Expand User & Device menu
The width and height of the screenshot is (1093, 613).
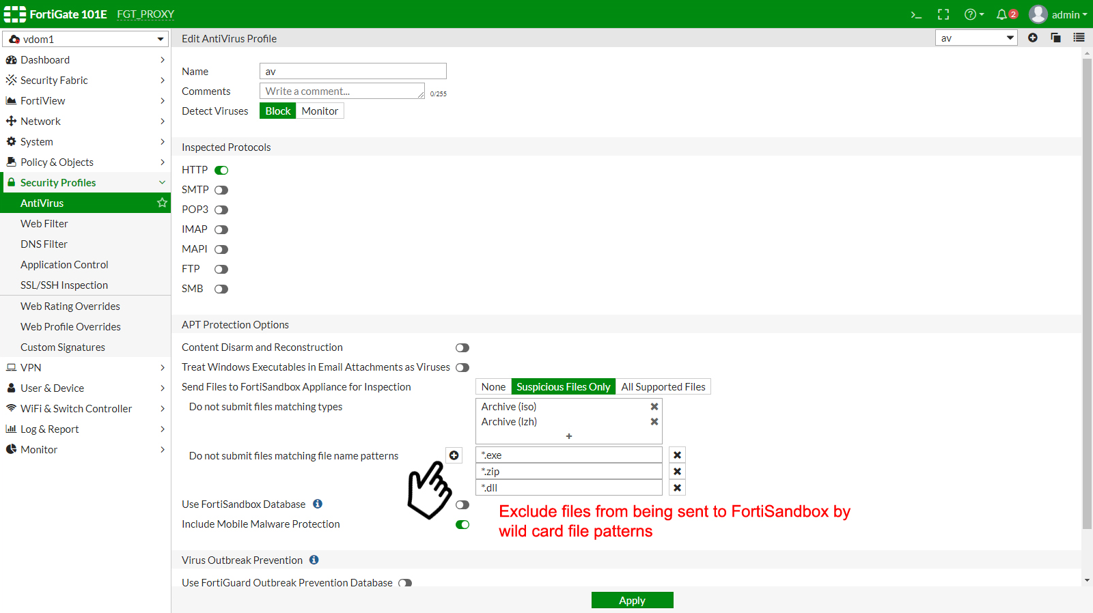(85, 388)
